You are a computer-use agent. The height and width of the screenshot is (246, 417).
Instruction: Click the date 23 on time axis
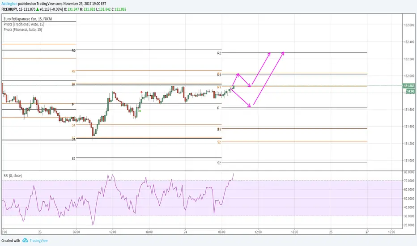[40, 232]
